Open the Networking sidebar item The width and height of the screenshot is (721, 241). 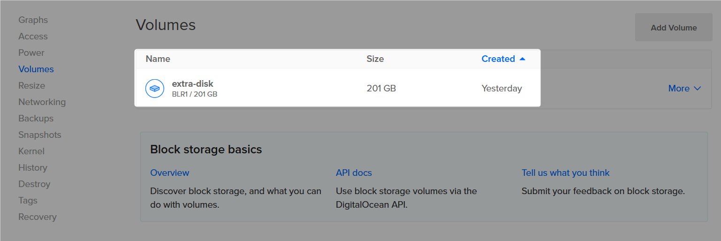coord(42,102)
